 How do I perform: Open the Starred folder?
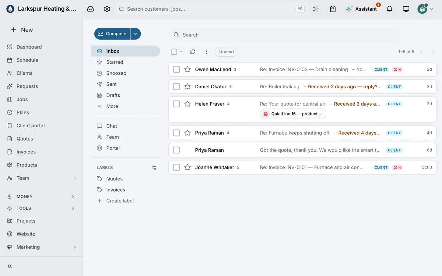[x=126, y=62]
